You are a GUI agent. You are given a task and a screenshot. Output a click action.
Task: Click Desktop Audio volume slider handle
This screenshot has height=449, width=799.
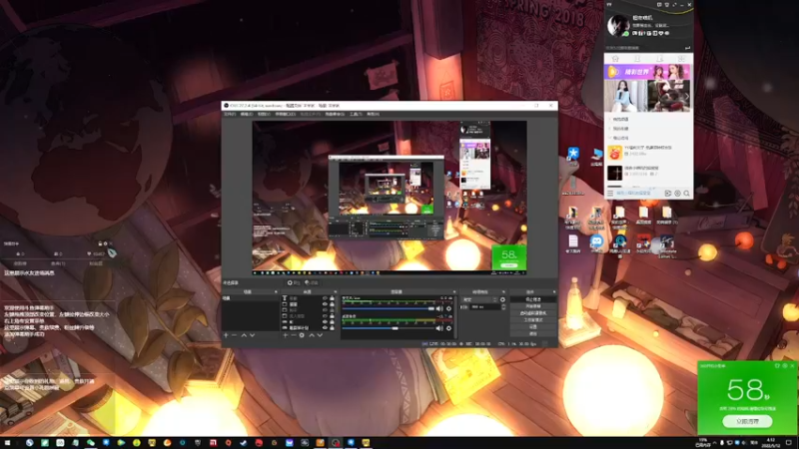click(395, 328)
